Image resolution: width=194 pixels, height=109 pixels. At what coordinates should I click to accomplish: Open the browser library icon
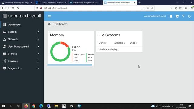pos(176,8)
